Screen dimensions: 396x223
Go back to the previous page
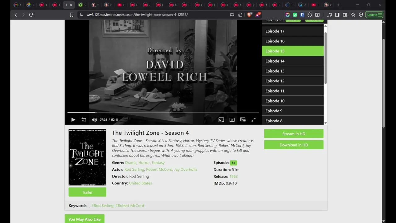pos(16,15)
